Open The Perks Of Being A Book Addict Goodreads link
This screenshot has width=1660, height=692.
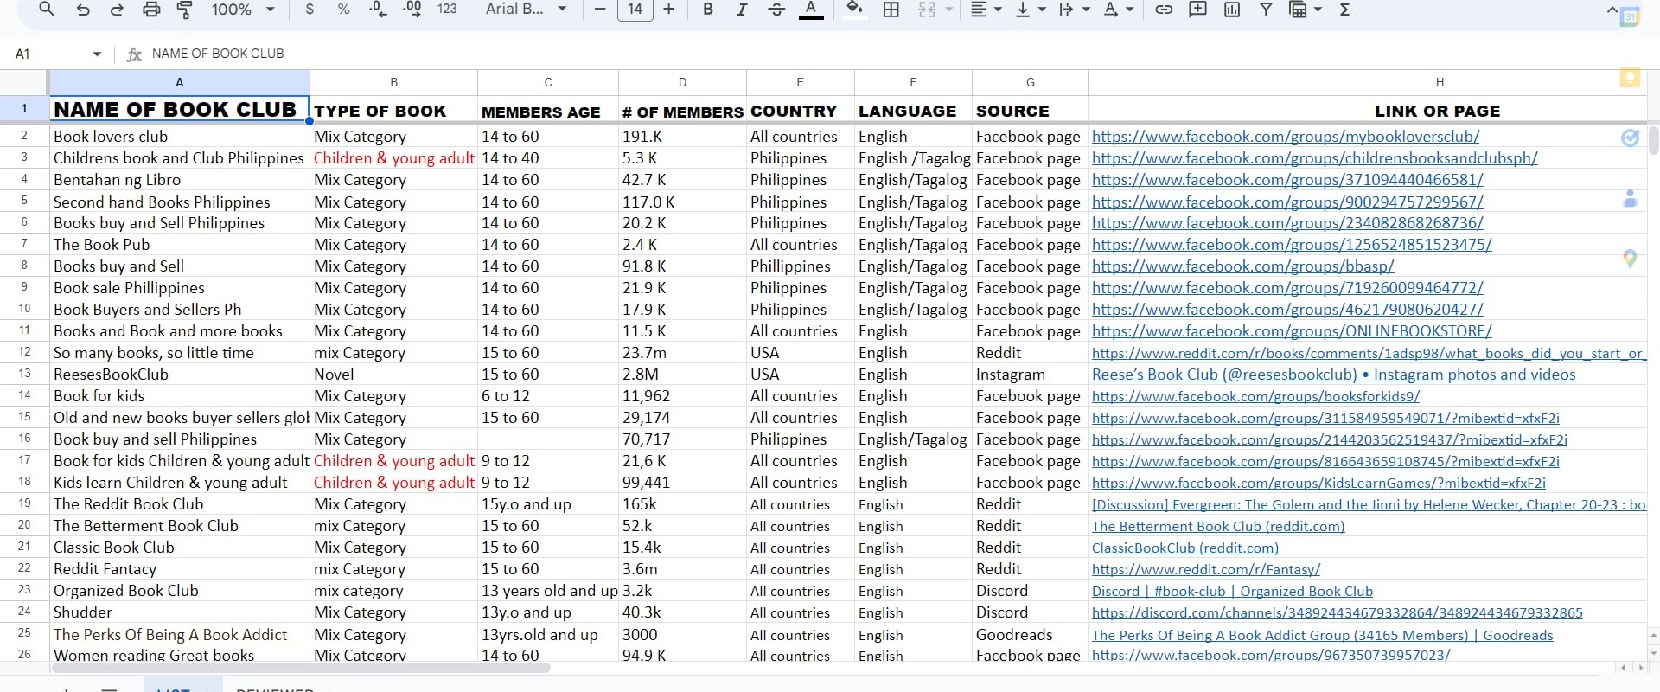point(1323,635)
